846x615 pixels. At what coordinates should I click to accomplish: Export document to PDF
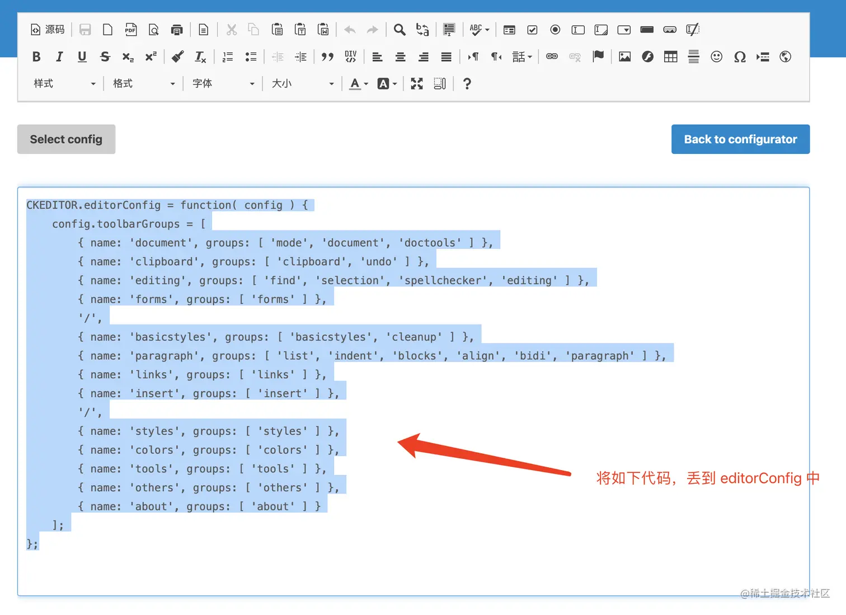tap(131, 30)
